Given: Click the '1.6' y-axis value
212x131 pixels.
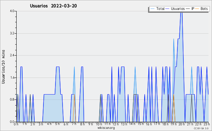Looking at the screenshot, I should [12, 78].
